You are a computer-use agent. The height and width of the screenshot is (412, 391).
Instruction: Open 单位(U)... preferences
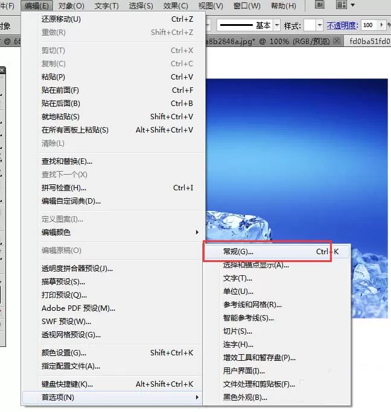pyautogui.click(x=277, y=292)
